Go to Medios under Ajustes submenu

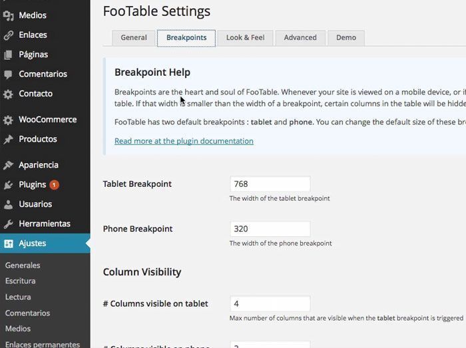pyautogui.click(x=18, y=329)
